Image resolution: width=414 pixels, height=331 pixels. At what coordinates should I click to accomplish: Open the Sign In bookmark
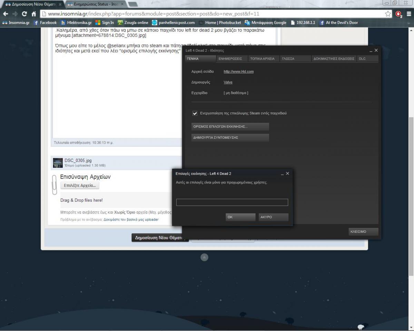[105, 23]
